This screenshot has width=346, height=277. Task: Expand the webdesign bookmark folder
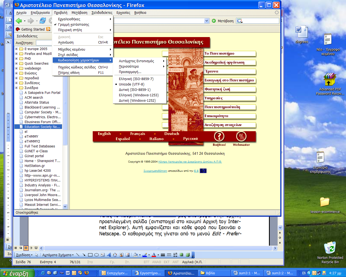point(16,68)
